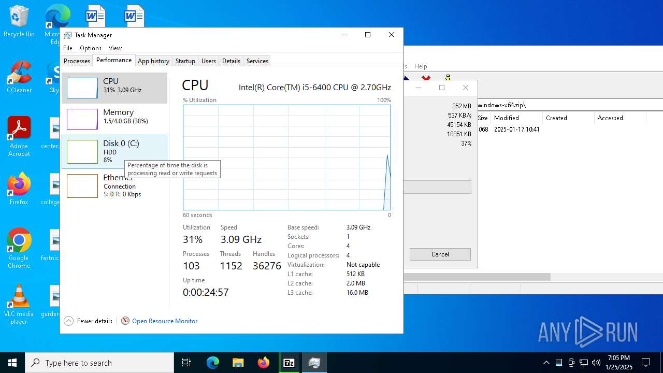Viewport: 663px width, 373px height.
Task: Click the red X delete icon in 7-Zip
Action: pyautogui.click(x=426, y=78)
